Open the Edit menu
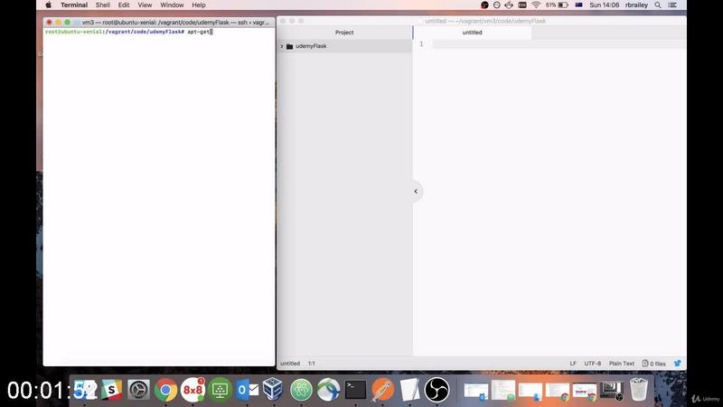 (124, 5)
